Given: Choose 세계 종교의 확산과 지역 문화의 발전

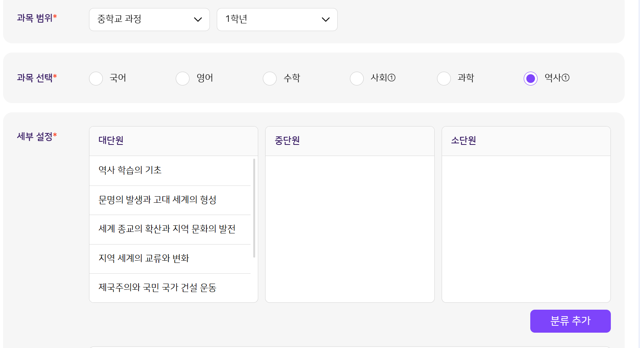Looking at the screenshot, I should 167,229.
